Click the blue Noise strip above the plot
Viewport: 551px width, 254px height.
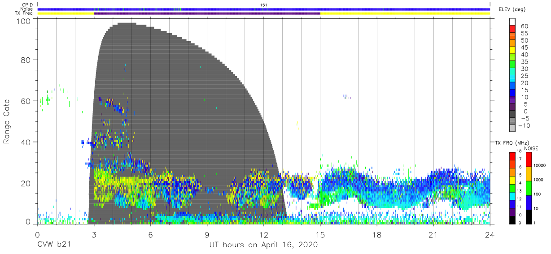click(x=264, y=9)
